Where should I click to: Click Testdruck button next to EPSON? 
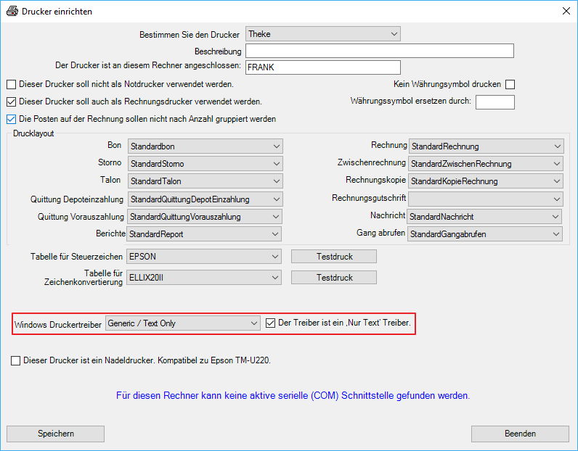click(x=334, y=256)
